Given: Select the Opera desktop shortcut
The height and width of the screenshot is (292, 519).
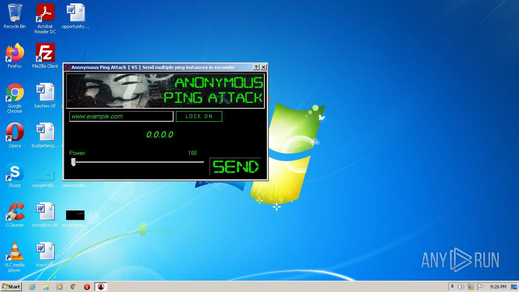Looking at the screenshot, I should pyautogui.click(x=15, y=135).
